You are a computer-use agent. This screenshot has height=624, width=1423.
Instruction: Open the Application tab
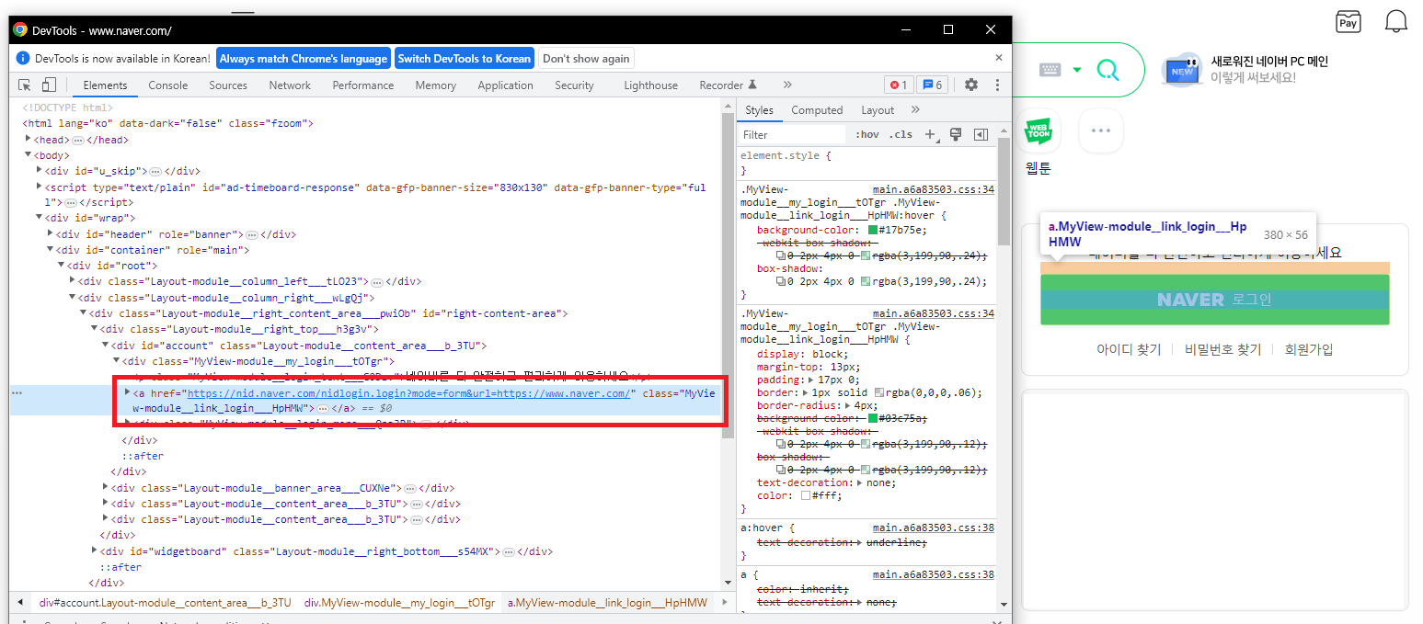pyautogui.click(x=505, y=85)
